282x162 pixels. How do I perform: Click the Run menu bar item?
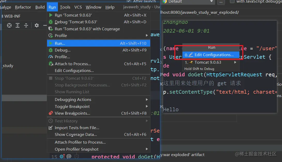click(52, 7)
